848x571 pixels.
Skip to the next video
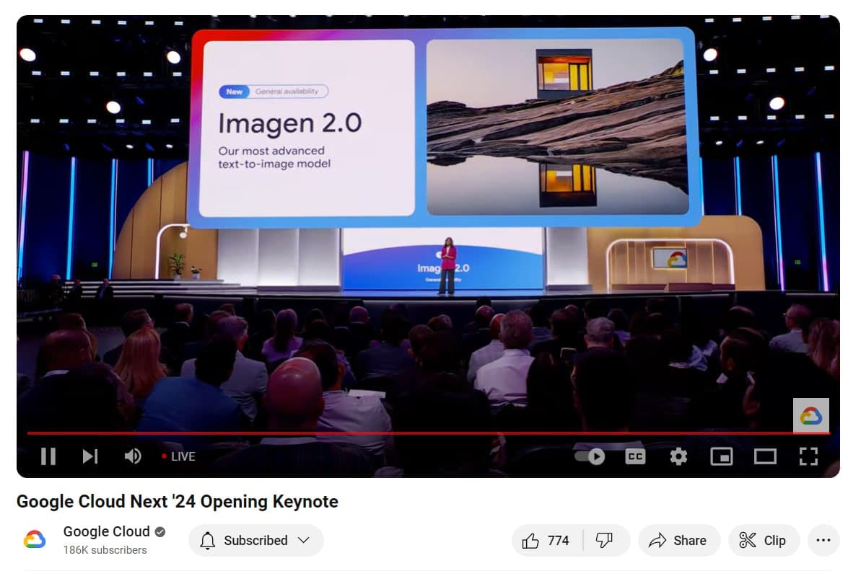[x=89, y=456]
